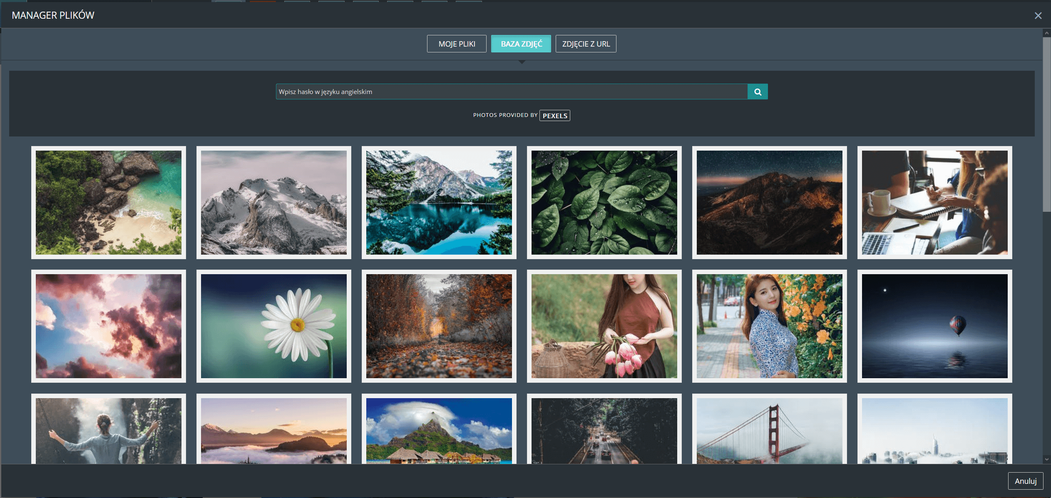Click the scrollbar up arrow
Image resolution: width=1051 pixels, height=498 pixels.
(1046, 33)
